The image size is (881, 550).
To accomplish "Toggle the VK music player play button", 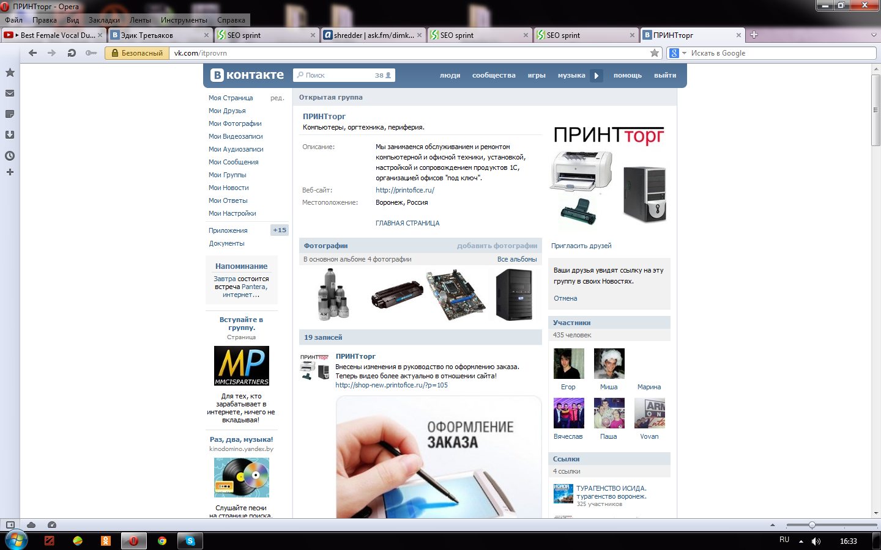I will [597, 75].
